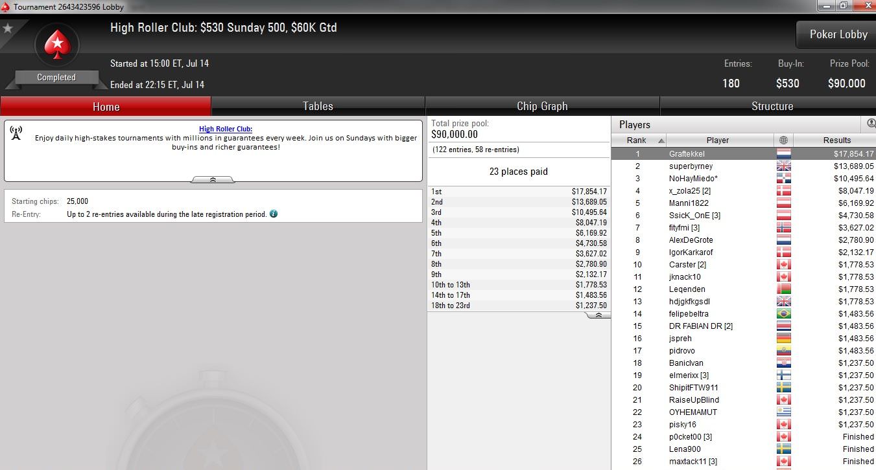Click the favorite star icon

[8, 28]
